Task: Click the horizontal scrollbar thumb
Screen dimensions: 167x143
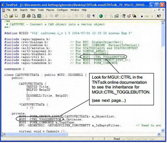Action: tap(37, 134)
